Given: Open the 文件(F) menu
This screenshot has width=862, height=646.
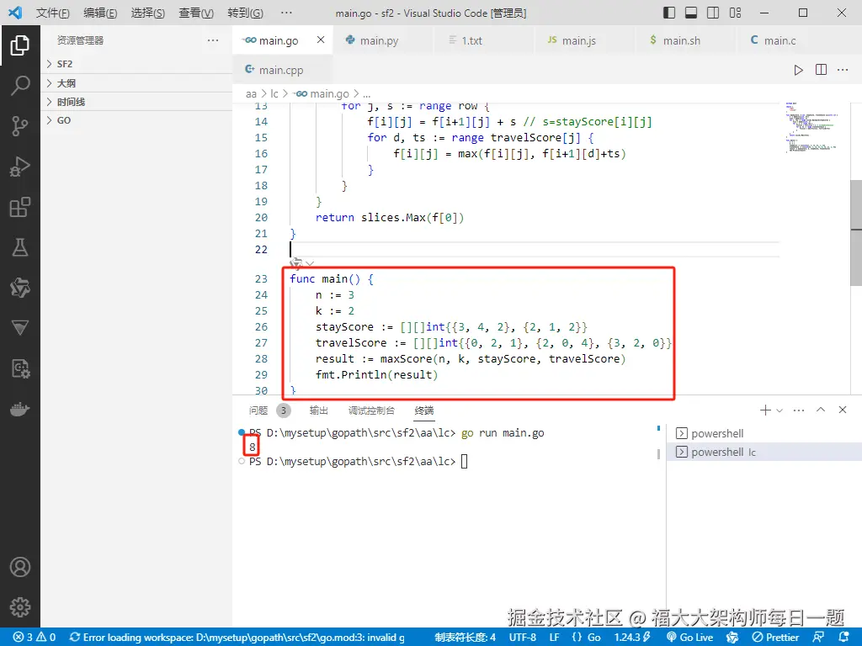Looking at the screenshot, I should coord(53,13).
